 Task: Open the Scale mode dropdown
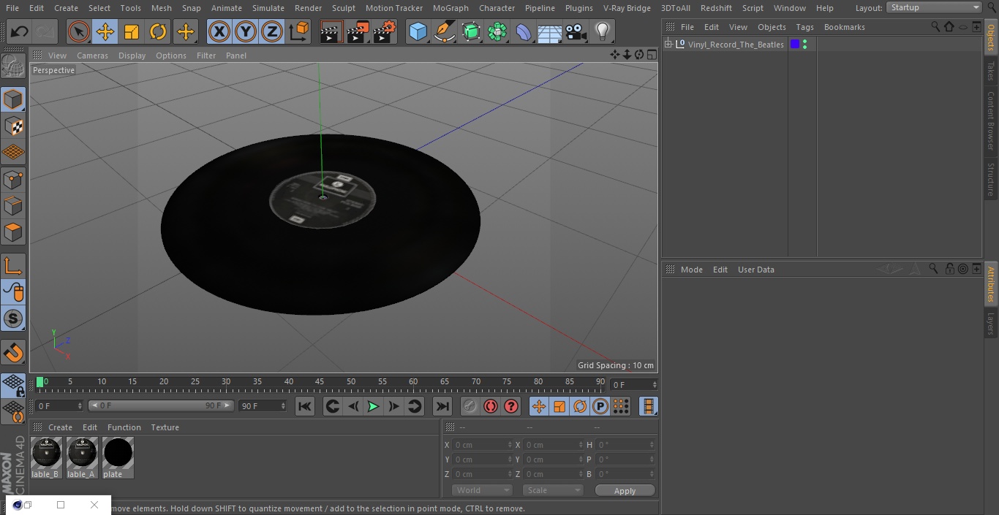coord(553,490)
